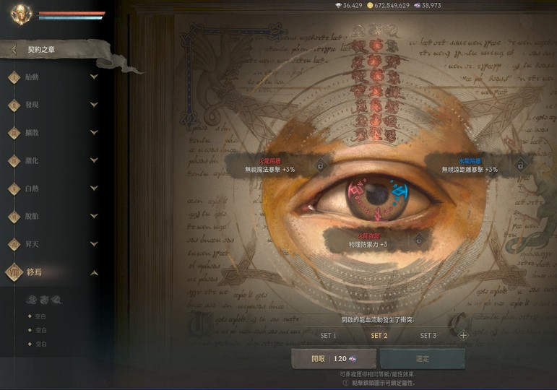The width and height of the screenshot is (557, 390).
Task: Click the 38,973 currency value
Action: [431, 5]
